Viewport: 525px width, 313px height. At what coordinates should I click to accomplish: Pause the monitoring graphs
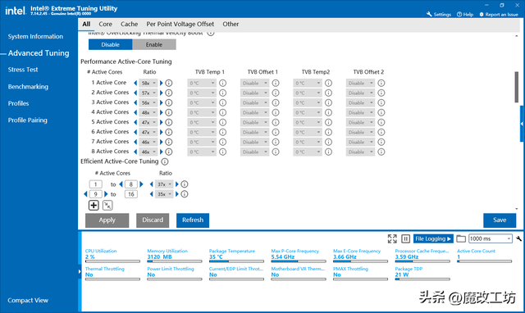coord(405,238)
